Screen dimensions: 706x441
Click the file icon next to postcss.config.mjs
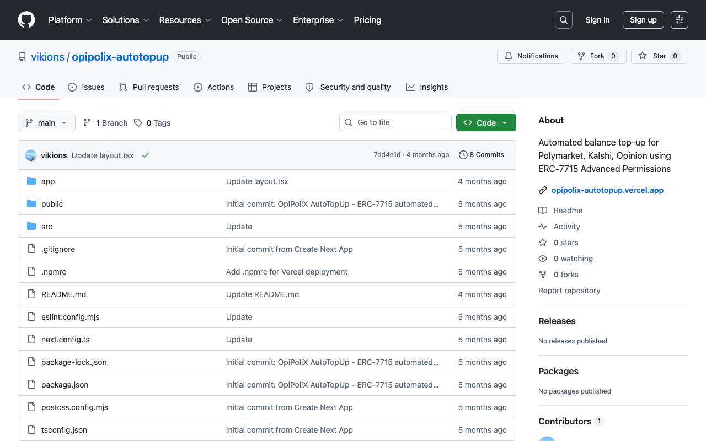[31, 407]
